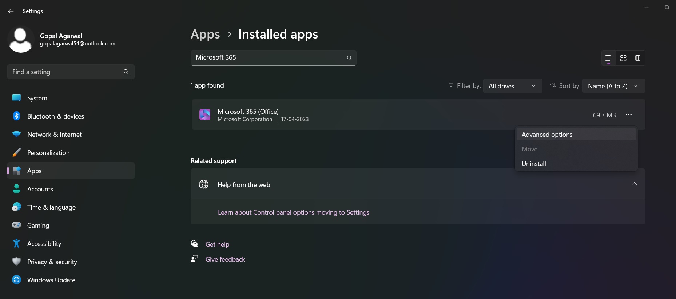Open the three-dots menu for Microsoft 365
Image resolution: width=676 pixels, height=299 pixels.
coord(629,115)
